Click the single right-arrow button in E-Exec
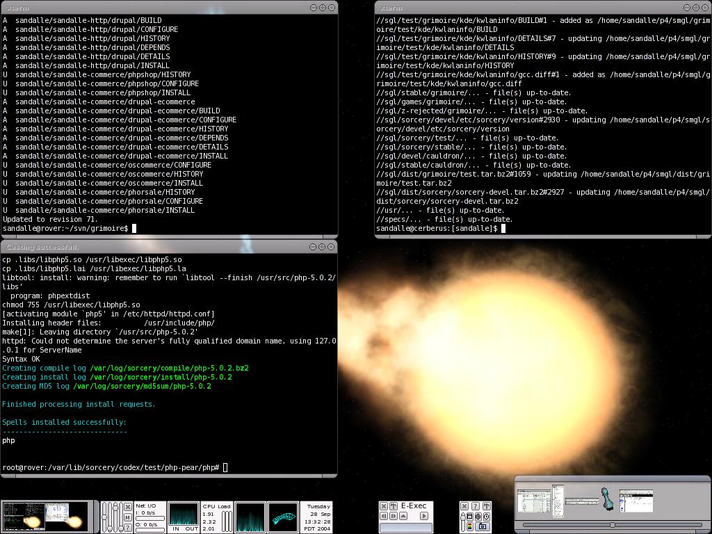The width and height of the screenshot is (712, 534). pos(424,516)
